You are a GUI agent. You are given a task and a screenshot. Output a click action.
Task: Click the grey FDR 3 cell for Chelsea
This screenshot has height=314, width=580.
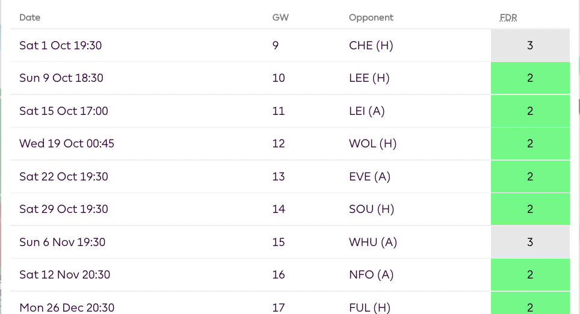[x=530, y=45]
